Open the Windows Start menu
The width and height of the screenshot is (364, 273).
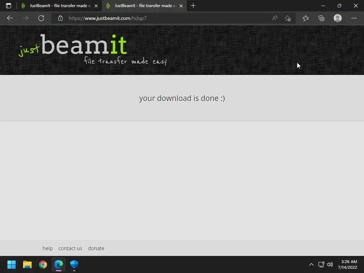click(11, 264)
